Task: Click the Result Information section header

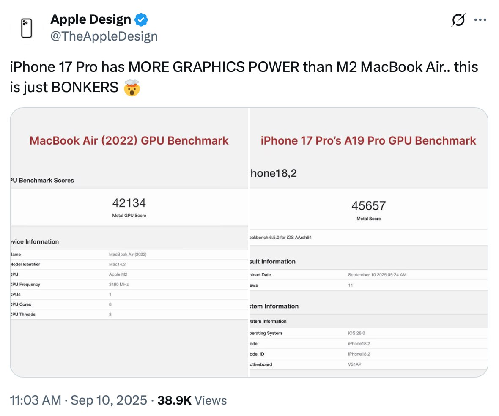Action: [272, 261]
